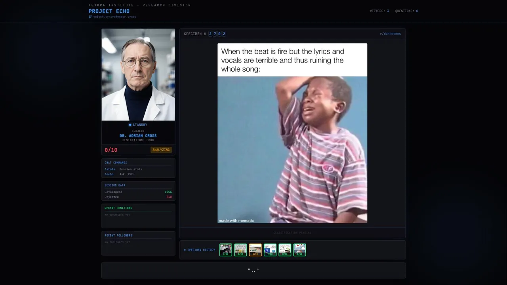Click the subtitle caption bar at bottom
Viewport: 507px width, 285px height.
pyautogui.click(x=253, y=270)
